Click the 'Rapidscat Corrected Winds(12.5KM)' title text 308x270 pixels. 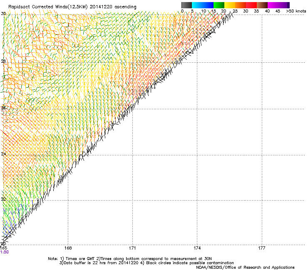tap(48, 7)
